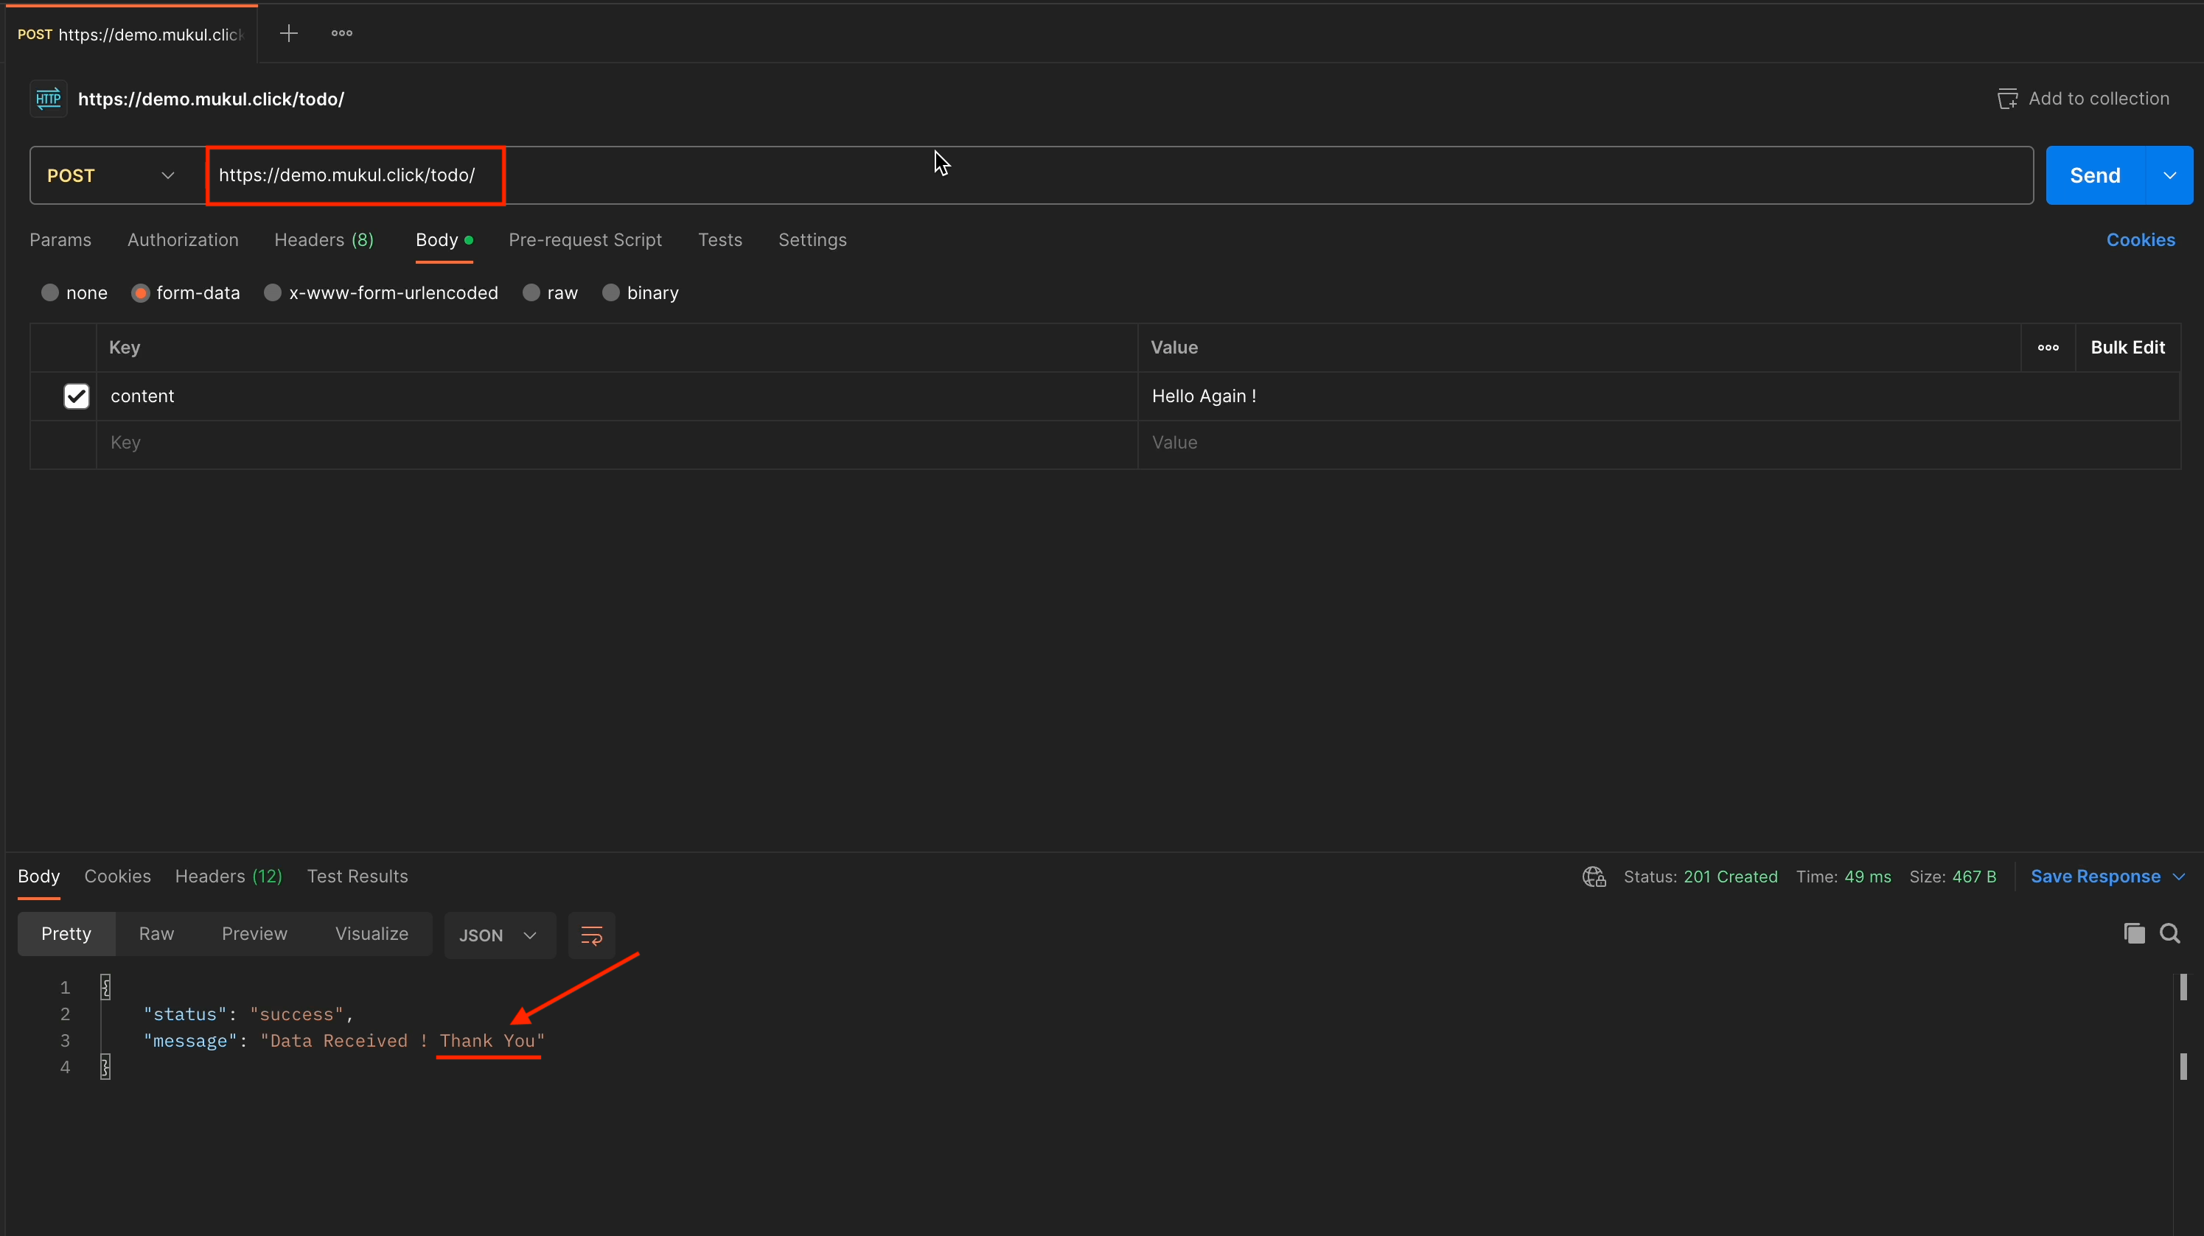Open column options three-dot icon near Bulk Edit
Screen dimensions: 2204x1236
[x=2048, y=347]
